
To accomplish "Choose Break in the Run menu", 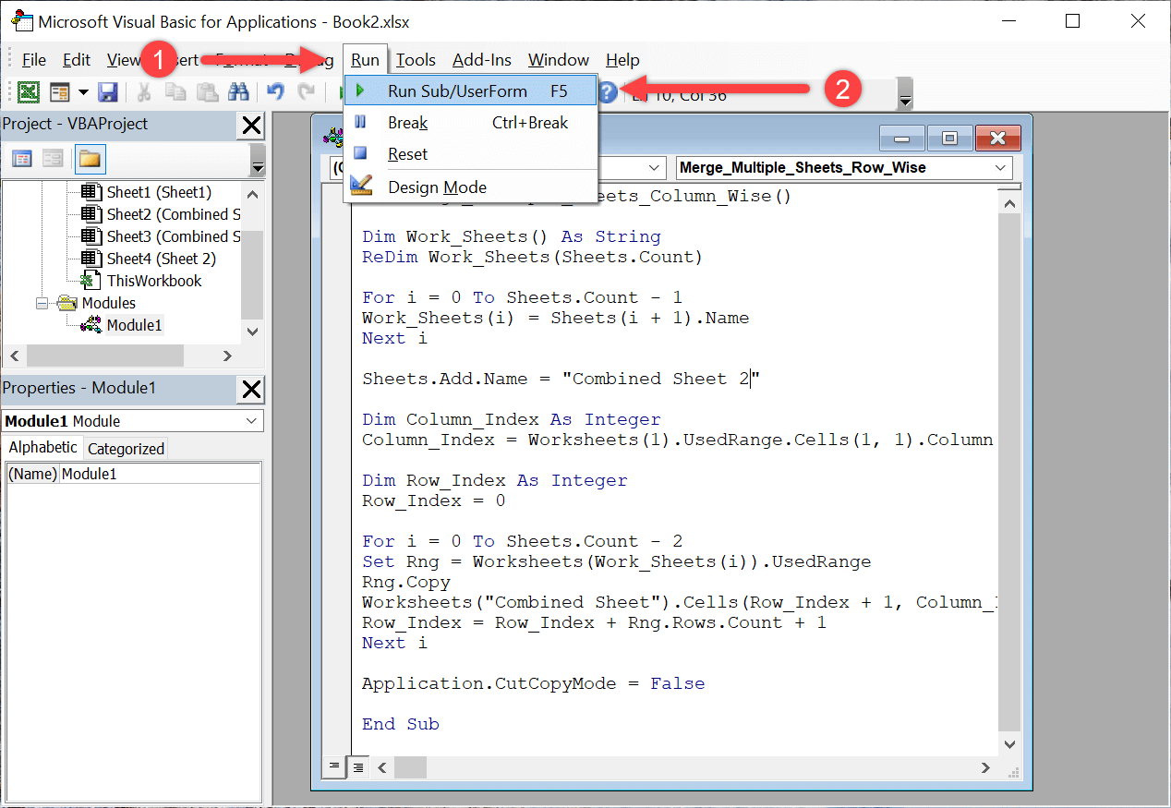I will click(471, 122).
